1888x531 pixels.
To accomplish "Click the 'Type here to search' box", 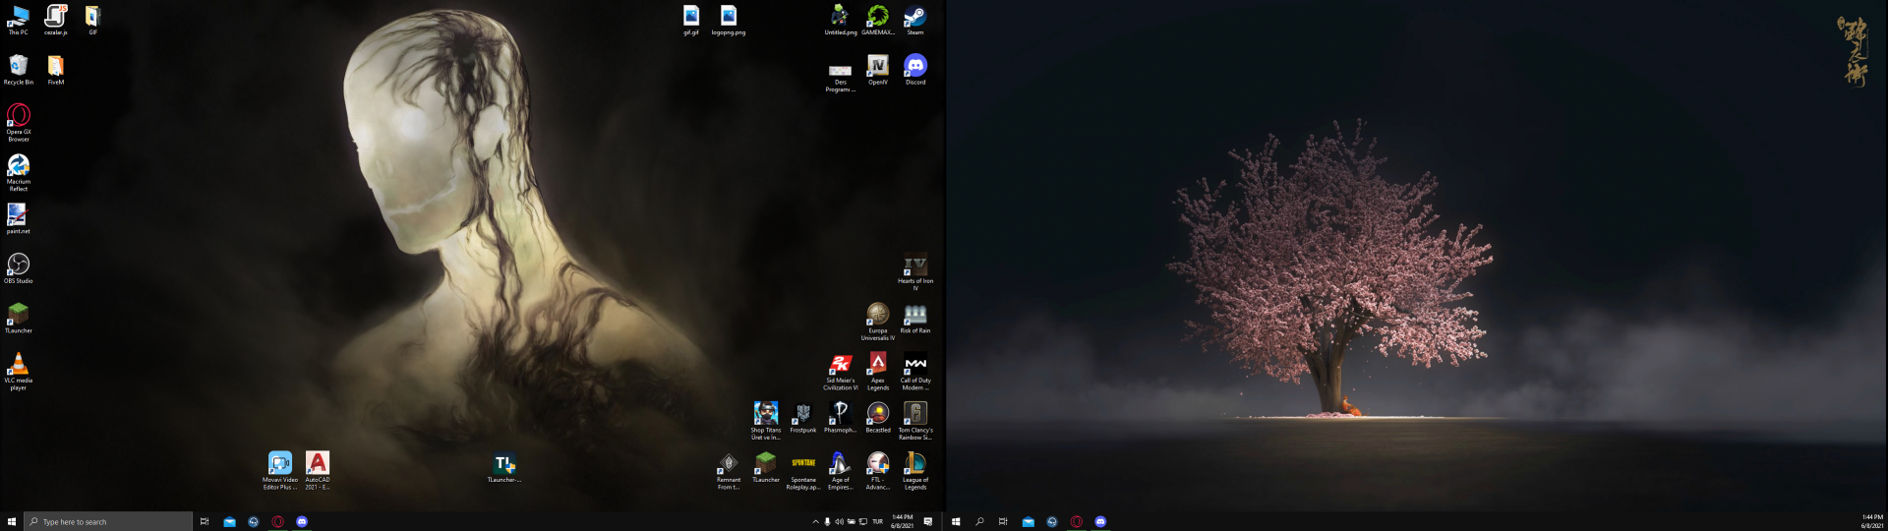I will pos(108,521).
